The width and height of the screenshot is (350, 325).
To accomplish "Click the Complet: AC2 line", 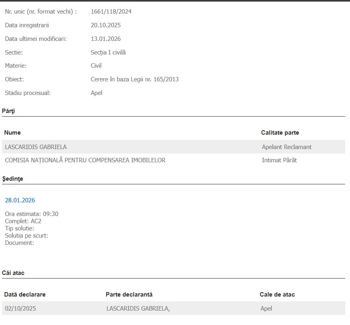I will [23, 221].
